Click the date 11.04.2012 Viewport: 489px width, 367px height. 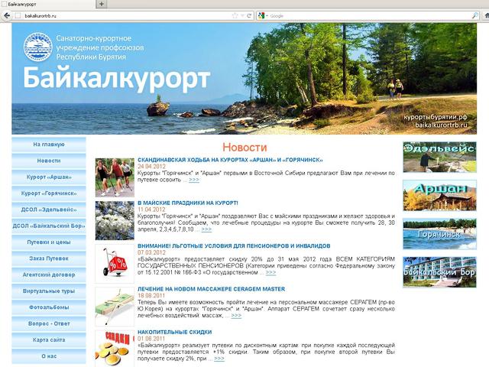point(151,209)
